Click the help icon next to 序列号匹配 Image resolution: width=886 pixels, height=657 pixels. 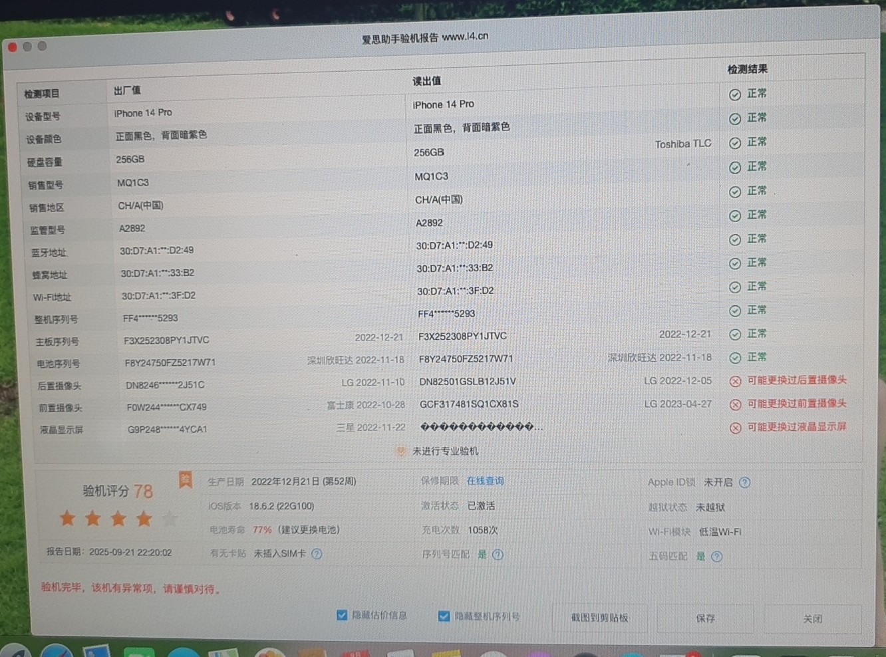(x=498, y=555)
